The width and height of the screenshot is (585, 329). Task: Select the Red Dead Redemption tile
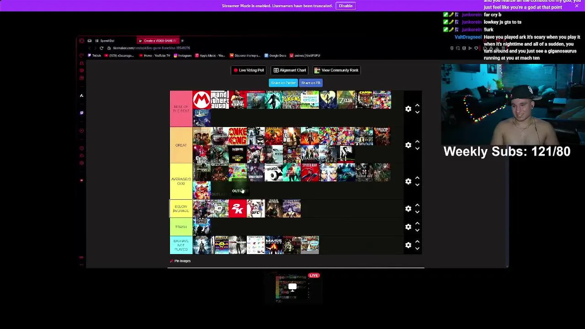(x=238, y=100)
